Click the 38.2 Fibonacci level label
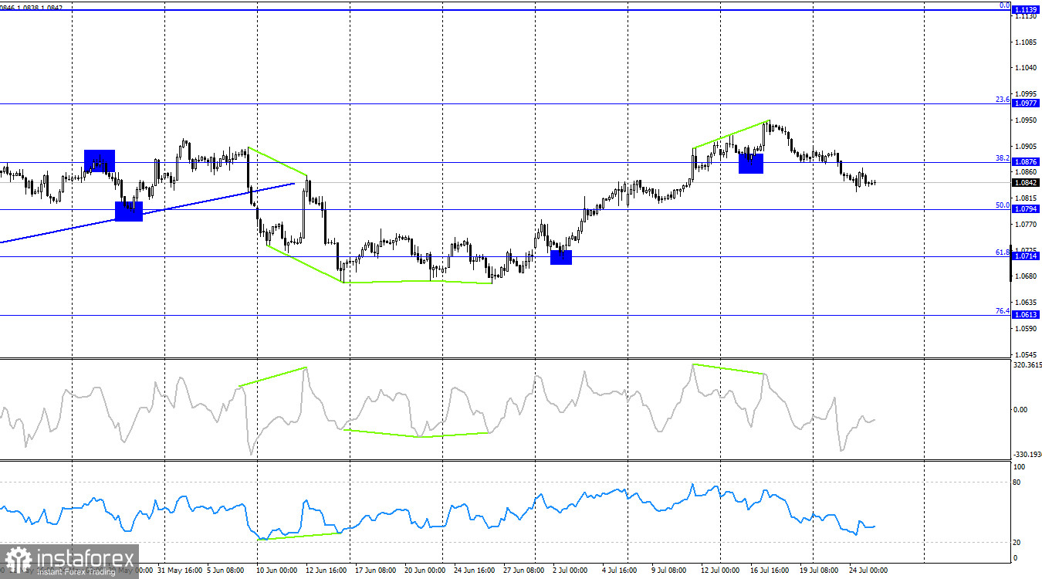The width and height of the screenshot is (1042, 579). (1002, 158)
